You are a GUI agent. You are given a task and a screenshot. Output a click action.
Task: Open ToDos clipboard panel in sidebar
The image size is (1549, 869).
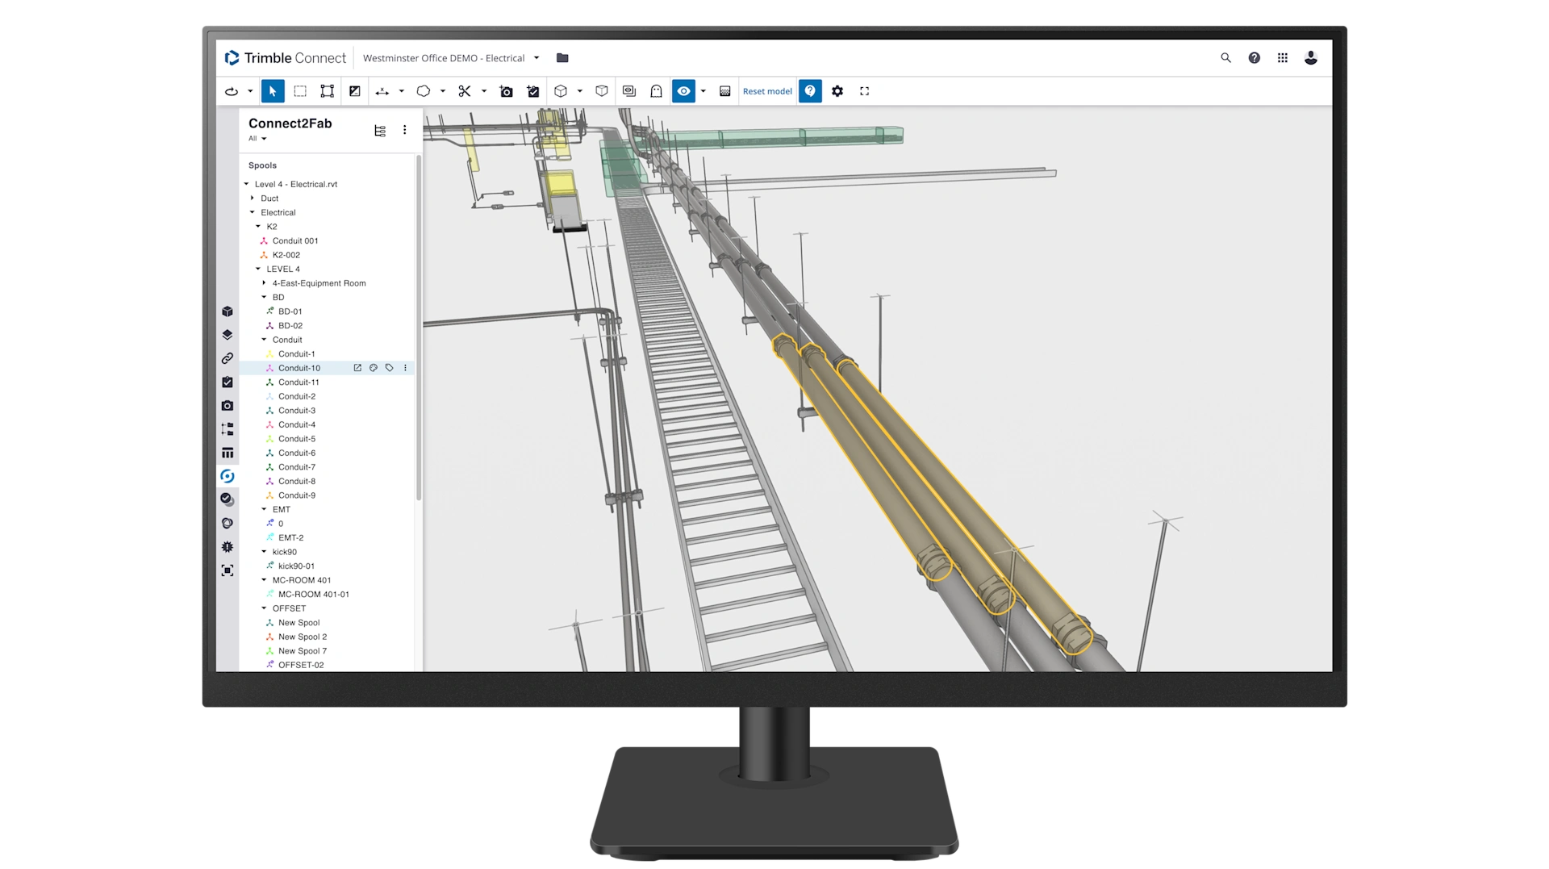pos(228,382)
